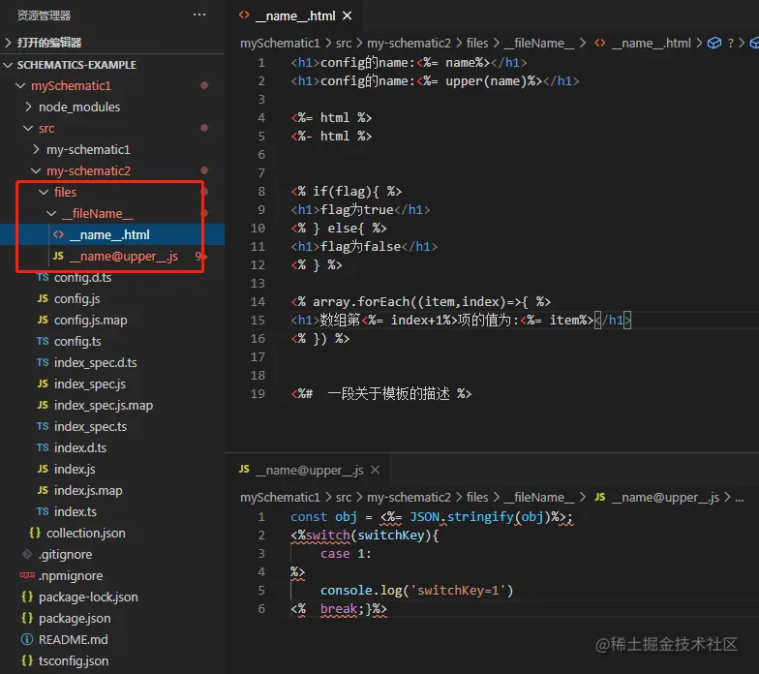Click the braces icon of tsconfig.json
Viewport: 759px width, 674px height.
[27, 660]
